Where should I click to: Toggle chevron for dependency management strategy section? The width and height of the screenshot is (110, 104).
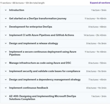point(6,80)
